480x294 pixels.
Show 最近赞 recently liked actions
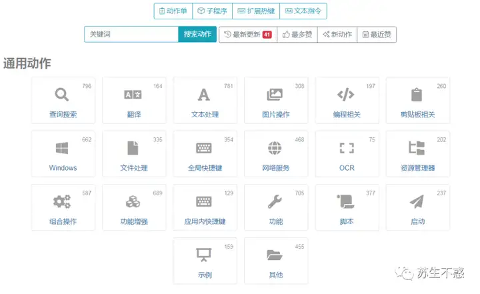click(377, 35)
